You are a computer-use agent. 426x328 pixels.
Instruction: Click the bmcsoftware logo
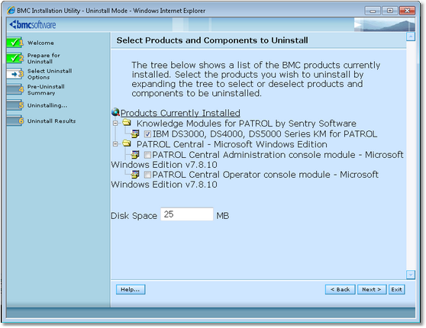(x=33, y=24)
